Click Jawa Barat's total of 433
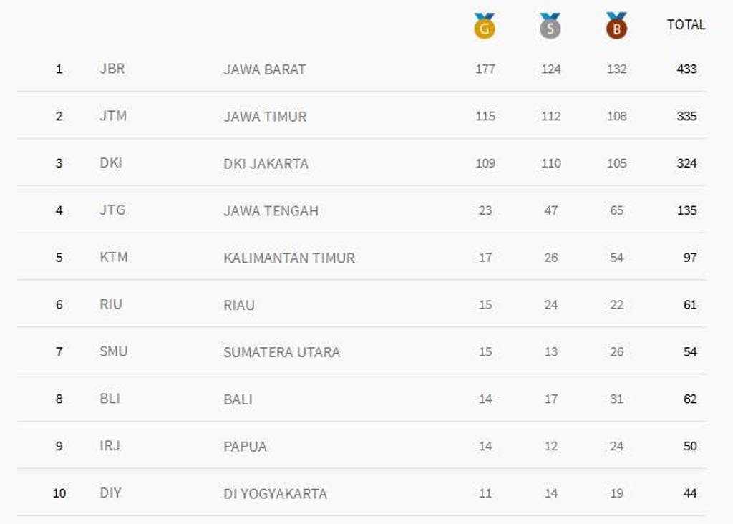Image resolution: width=733 pixels, height=524 pixels. coord(686,69)
